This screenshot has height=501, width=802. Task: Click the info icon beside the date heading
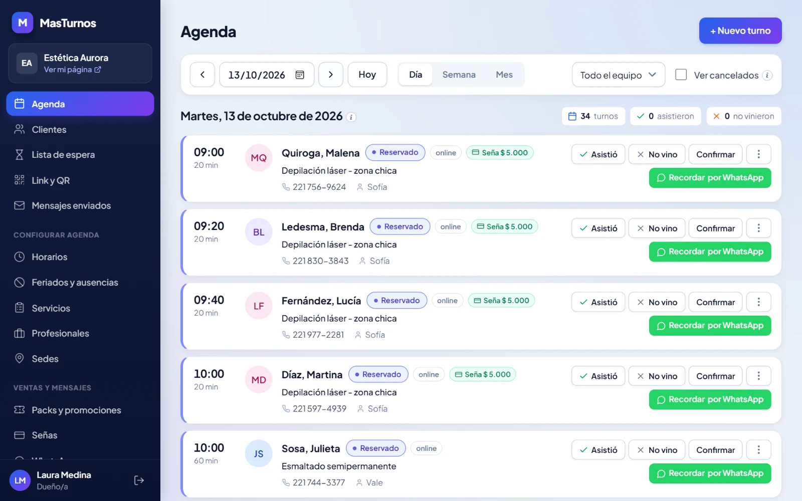click(x=351, y=117)
